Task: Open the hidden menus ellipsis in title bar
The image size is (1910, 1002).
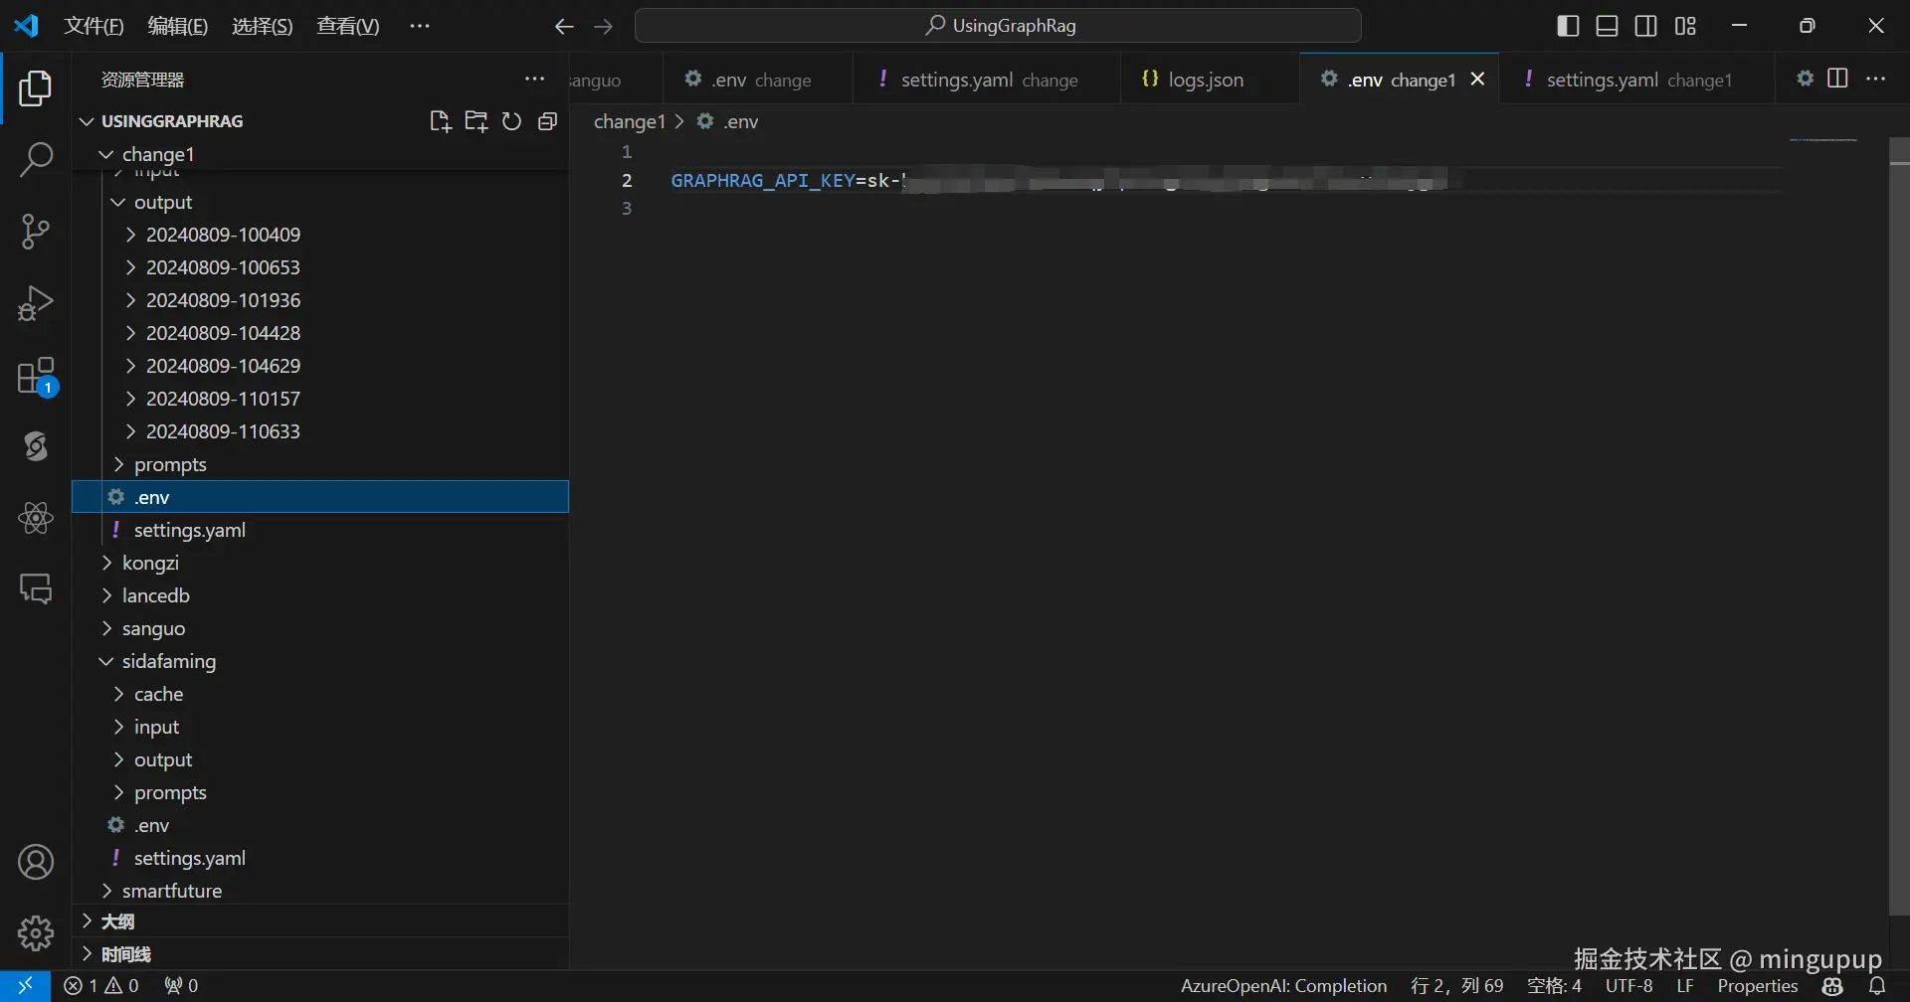Action: pos(420,26)
